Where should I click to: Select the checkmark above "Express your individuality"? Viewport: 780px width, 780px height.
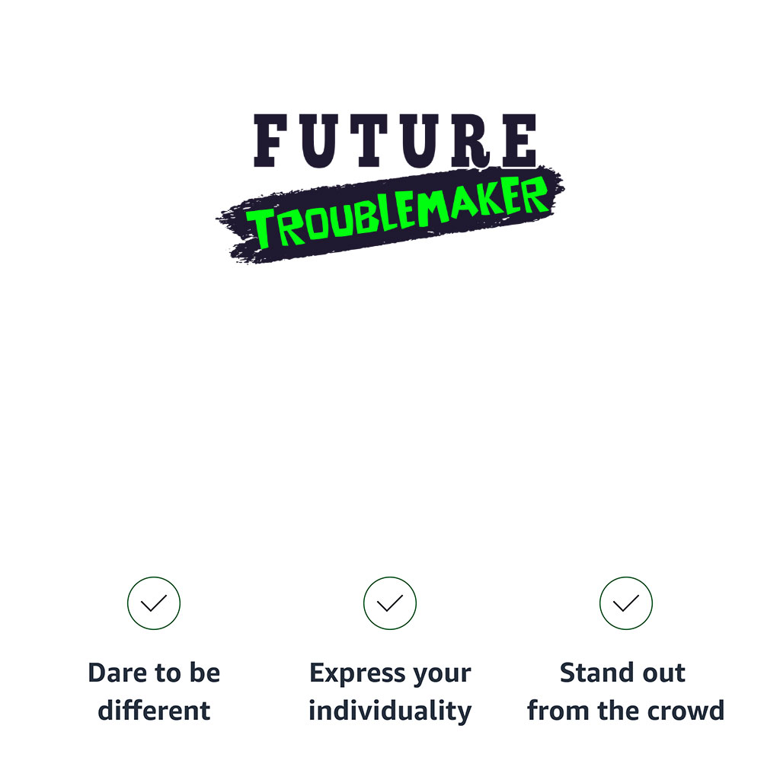tap(390, 603)
